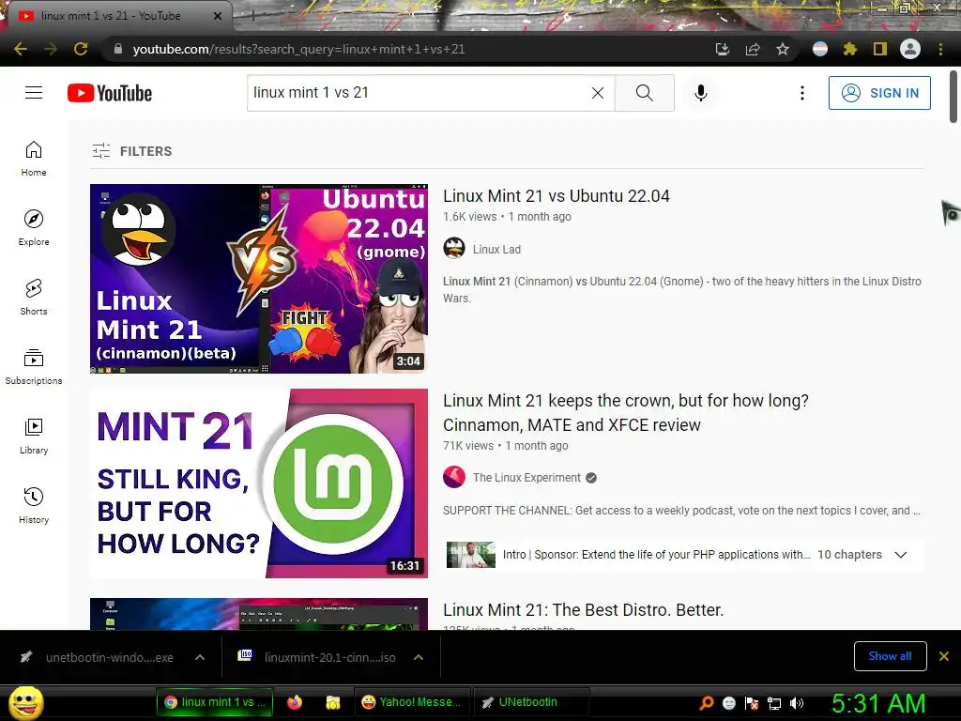Reload the page with refresh icon

pos(81,49)
